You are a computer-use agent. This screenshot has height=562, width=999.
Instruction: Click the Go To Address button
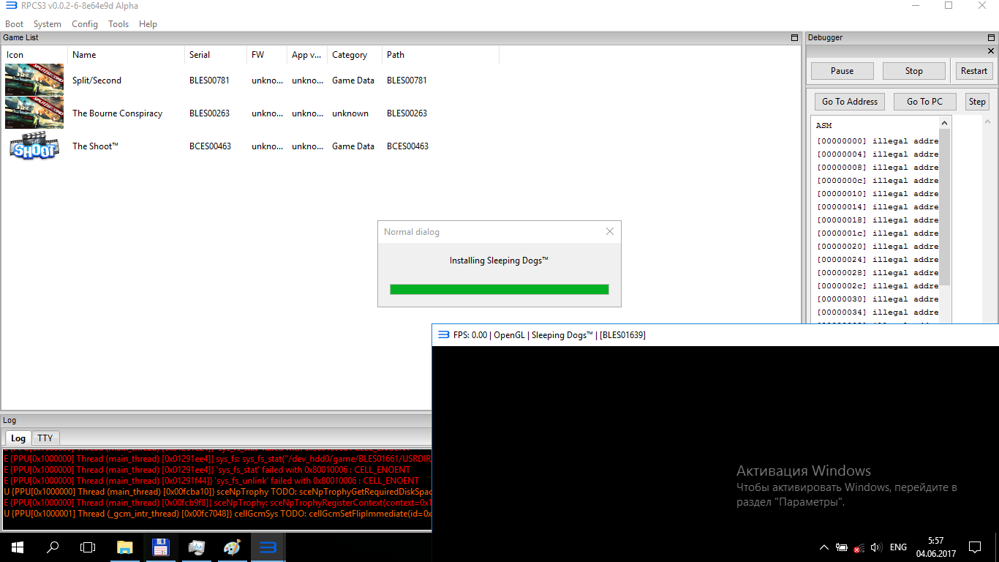(849, 102)
